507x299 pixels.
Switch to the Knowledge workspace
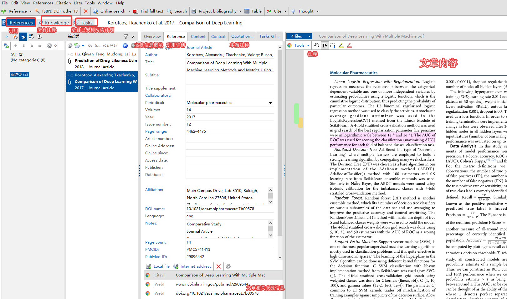coord(57,23)
